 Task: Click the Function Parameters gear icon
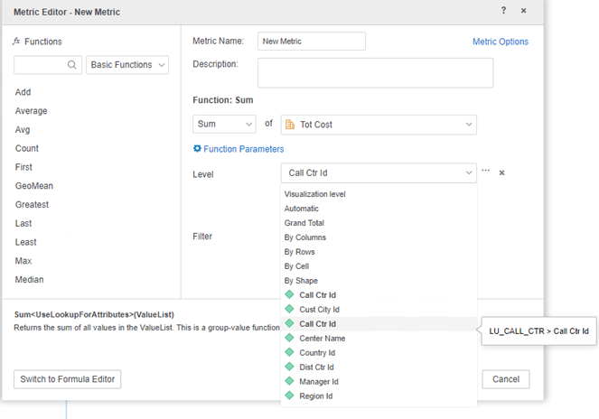[x=198, y=149]
